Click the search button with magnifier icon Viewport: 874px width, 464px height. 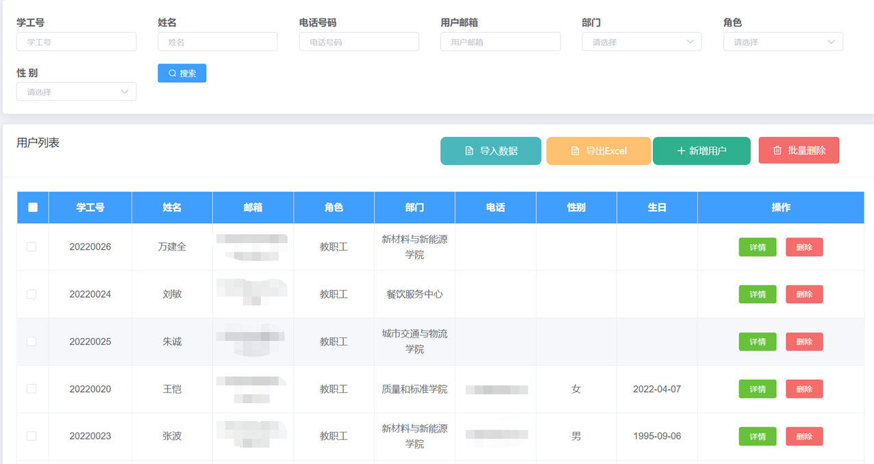coord(182,73)
